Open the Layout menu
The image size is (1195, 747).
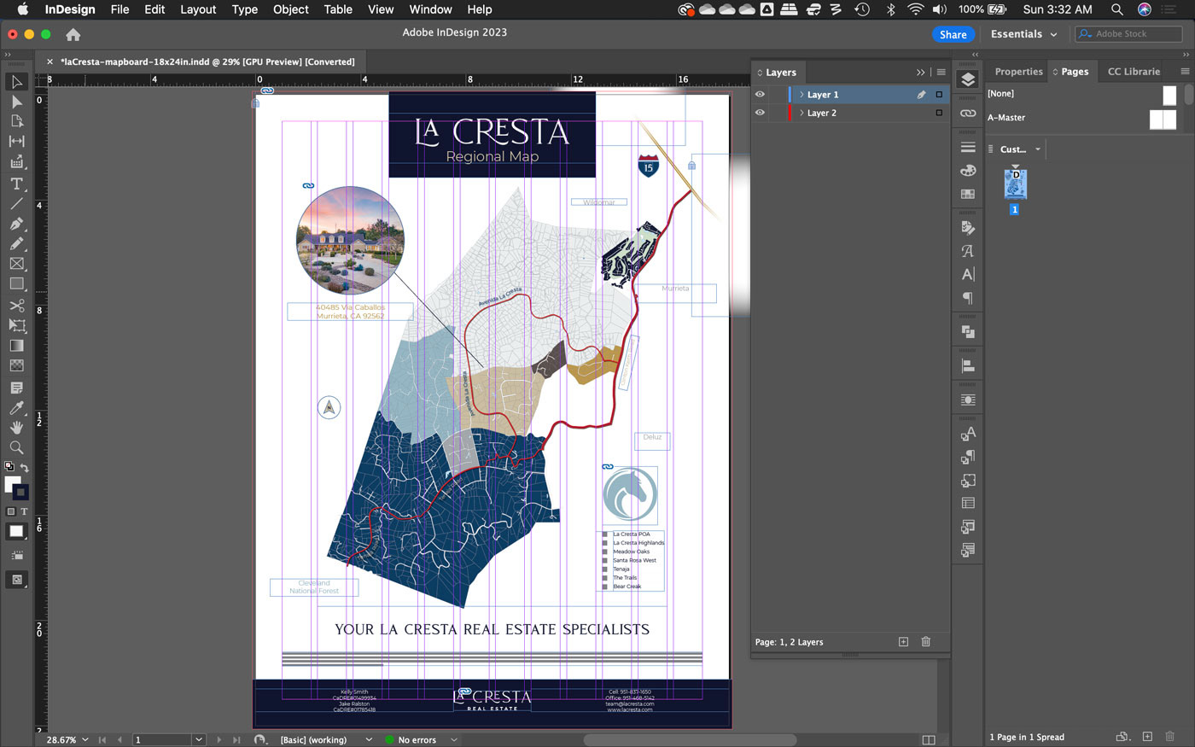pos(198,9)
